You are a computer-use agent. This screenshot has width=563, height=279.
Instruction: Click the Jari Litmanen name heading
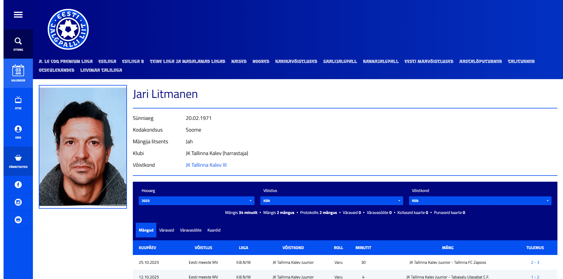[165, 94]
